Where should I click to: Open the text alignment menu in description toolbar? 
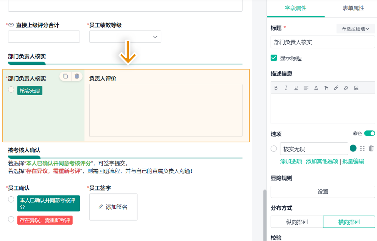306,88
